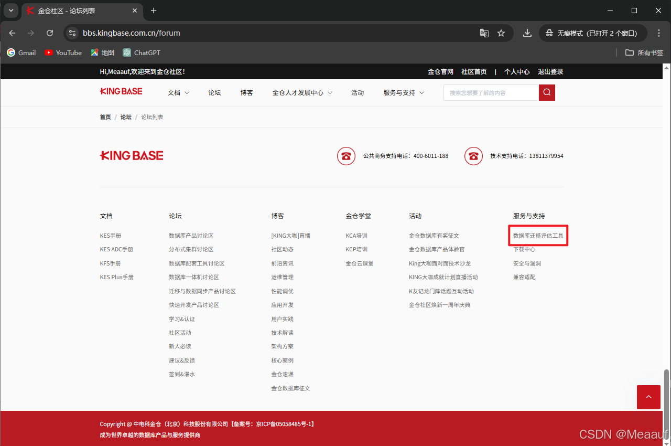Open 个人中心 in the top bar
The image size is (671, 446).
click(x=517, y=71)
